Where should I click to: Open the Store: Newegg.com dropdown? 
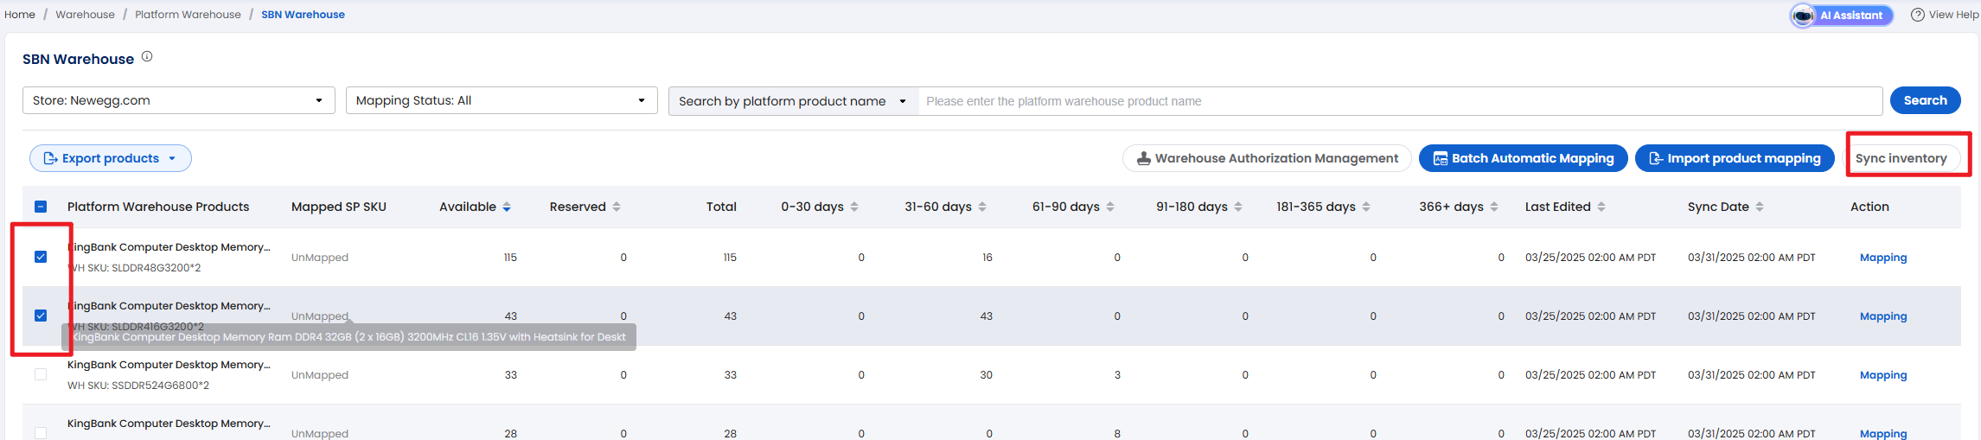pos(179,100)
